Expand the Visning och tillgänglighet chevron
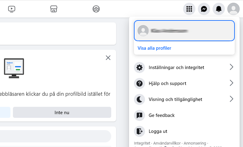243x147 pixels. 231,99
